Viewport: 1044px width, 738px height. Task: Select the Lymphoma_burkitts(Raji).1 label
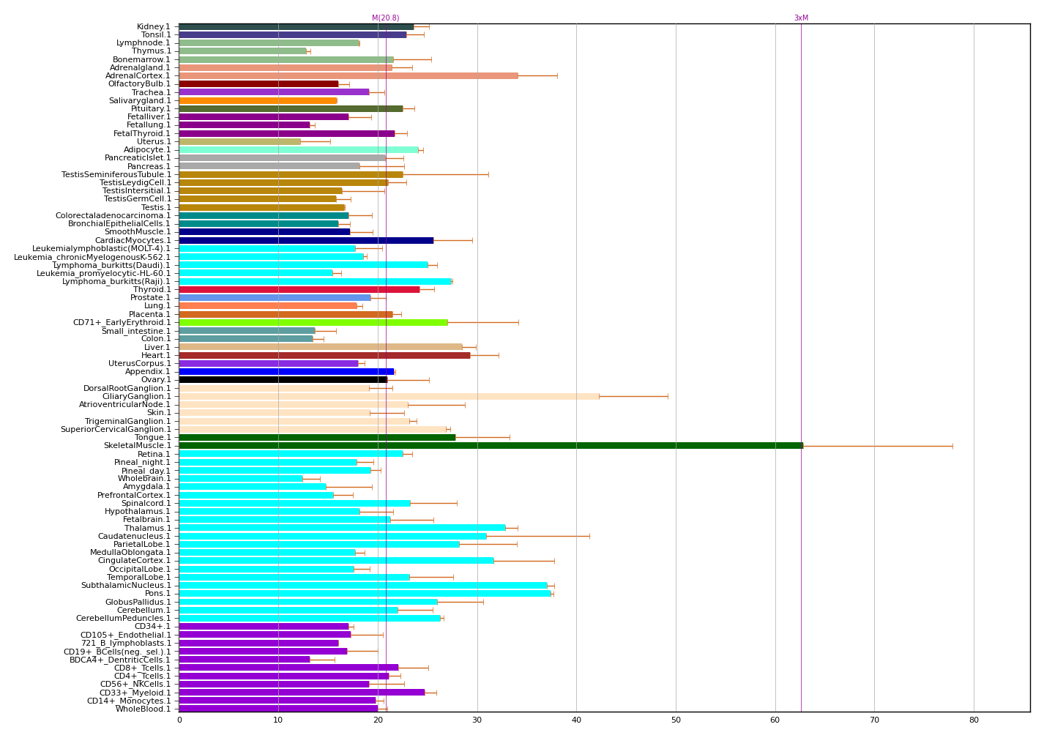116,281
